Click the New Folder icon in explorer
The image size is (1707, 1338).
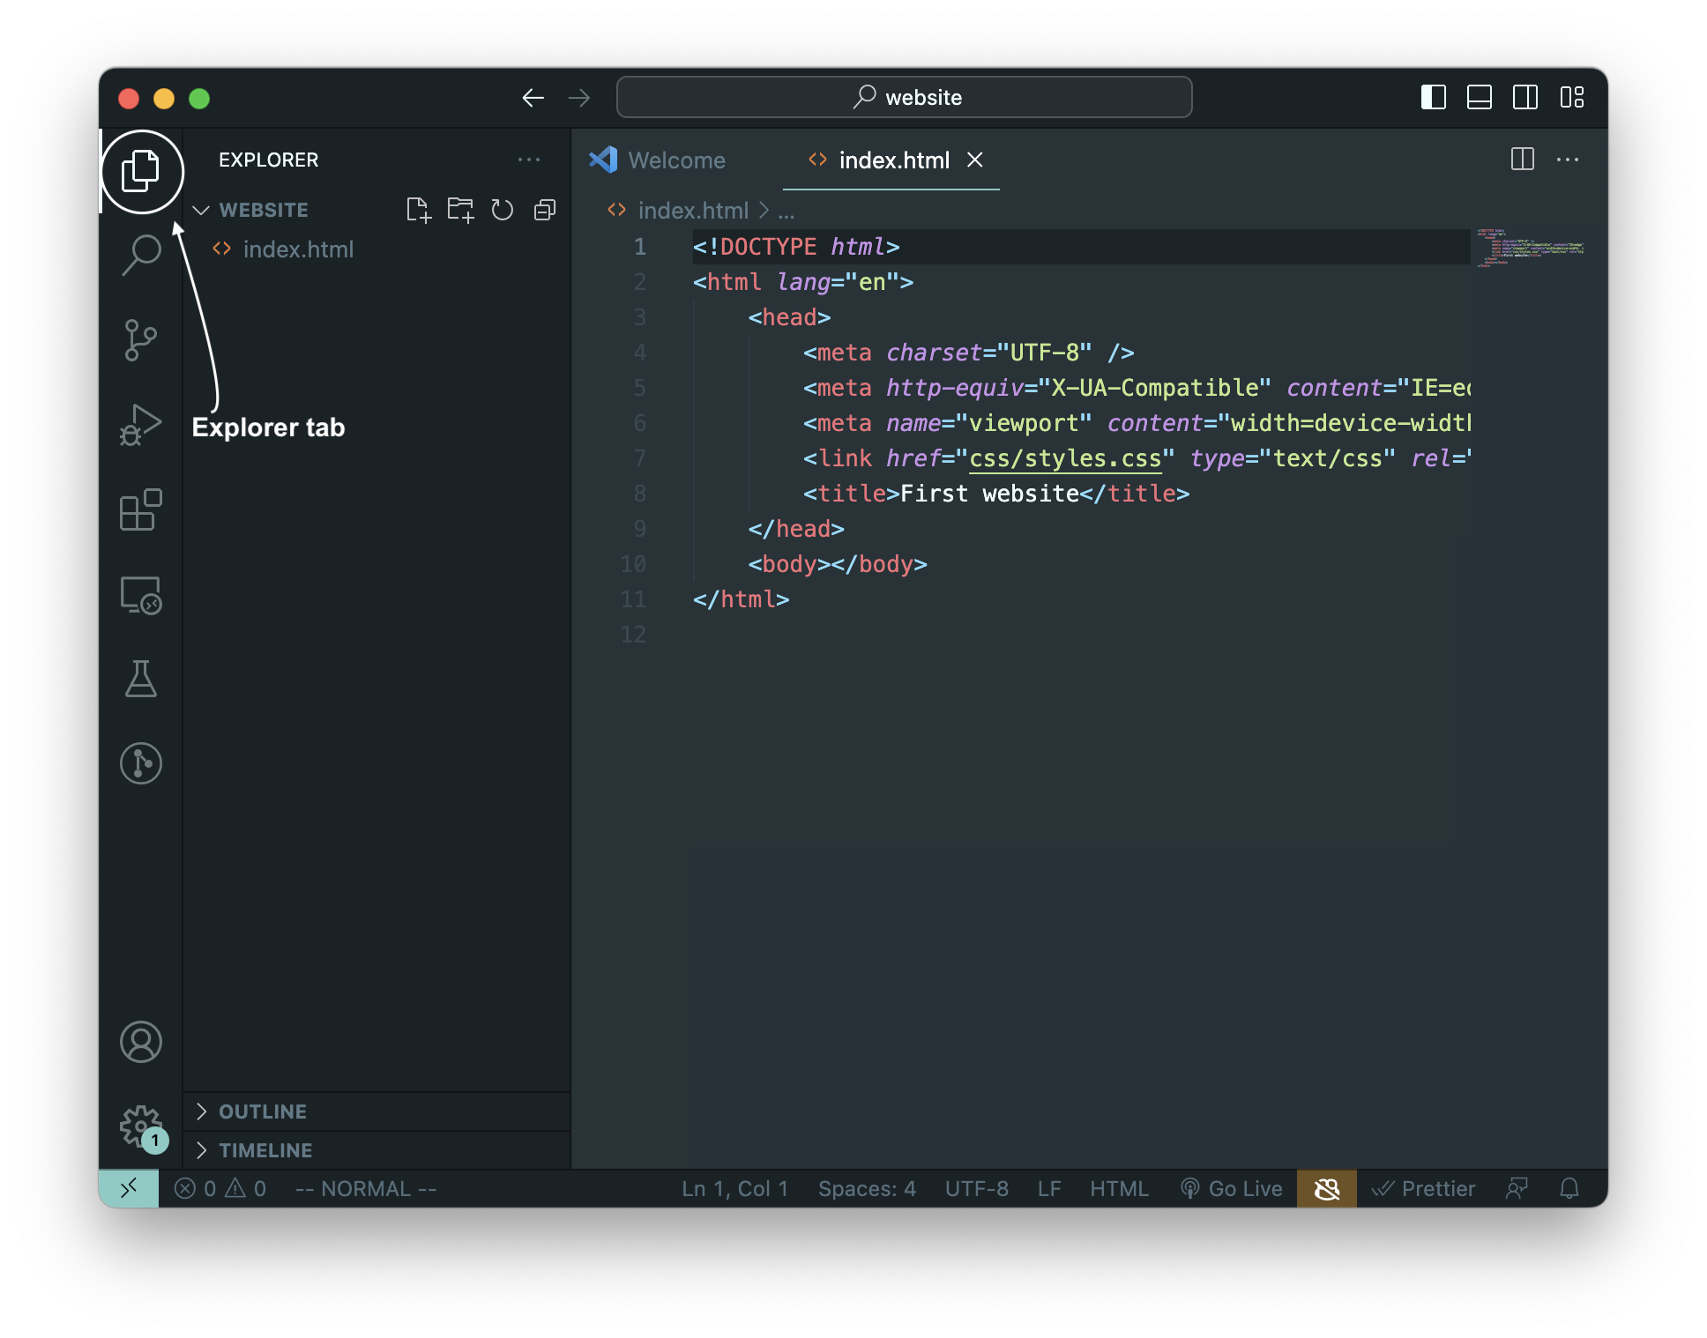460,210
